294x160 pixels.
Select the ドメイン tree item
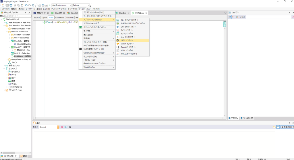pyautogui.click(x=14, y=62)
